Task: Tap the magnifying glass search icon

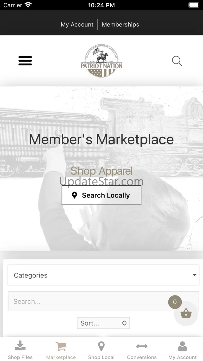Action: [177, 61]
